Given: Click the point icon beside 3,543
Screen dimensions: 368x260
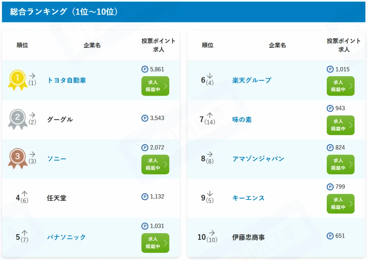Looking at the screenshot, I should 145,118.
